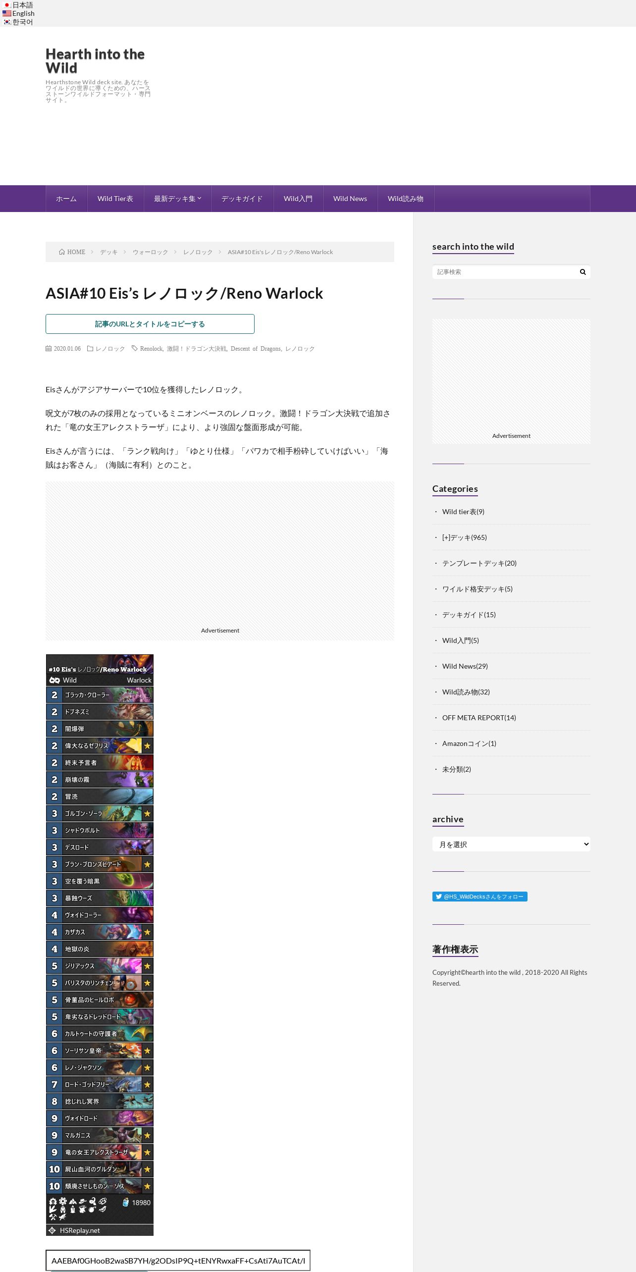This screenshot has height=1272, width=636.
Task: Click the Hearth into the Wild site title
Action: click(x=95, y=61)
